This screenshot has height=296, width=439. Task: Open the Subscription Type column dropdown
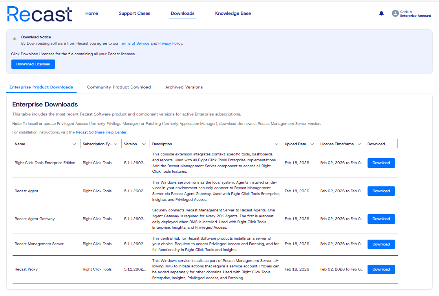pos(116,144)
